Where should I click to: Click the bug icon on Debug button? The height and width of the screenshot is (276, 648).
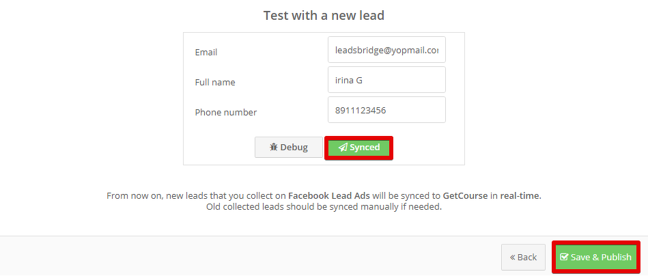tap(274, 147)
